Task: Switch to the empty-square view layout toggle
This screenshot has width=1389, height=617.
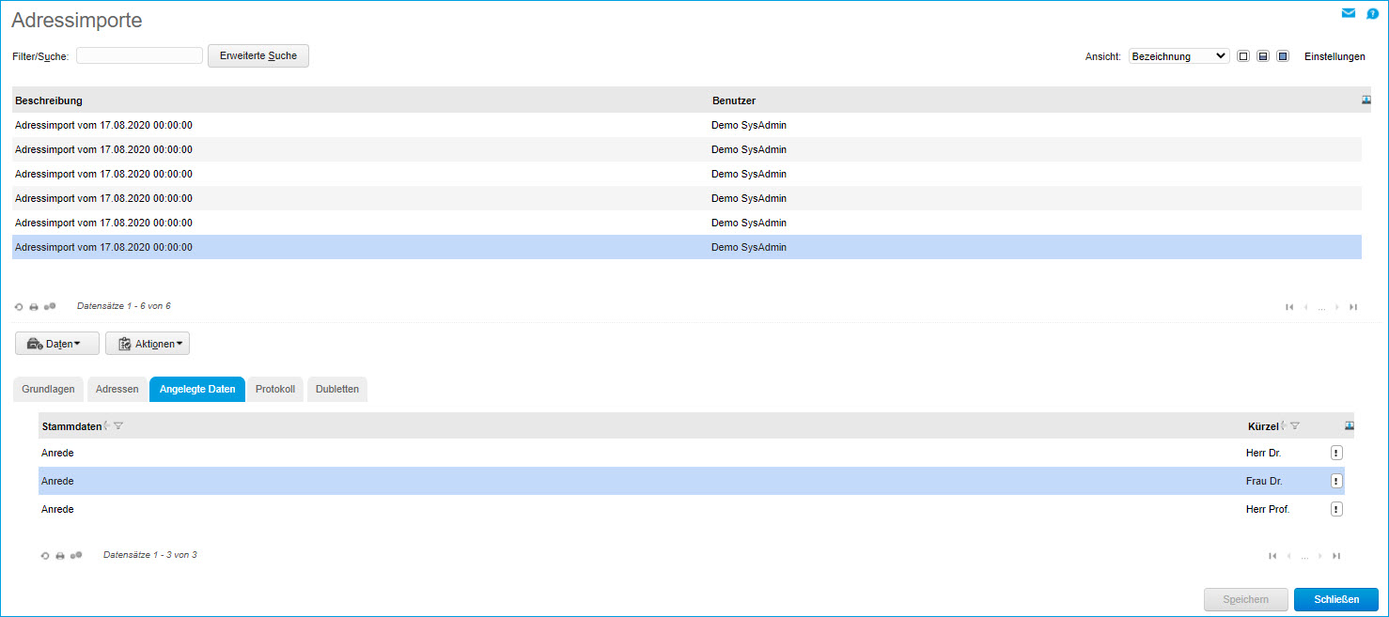Action: (x=1243, y=56)
